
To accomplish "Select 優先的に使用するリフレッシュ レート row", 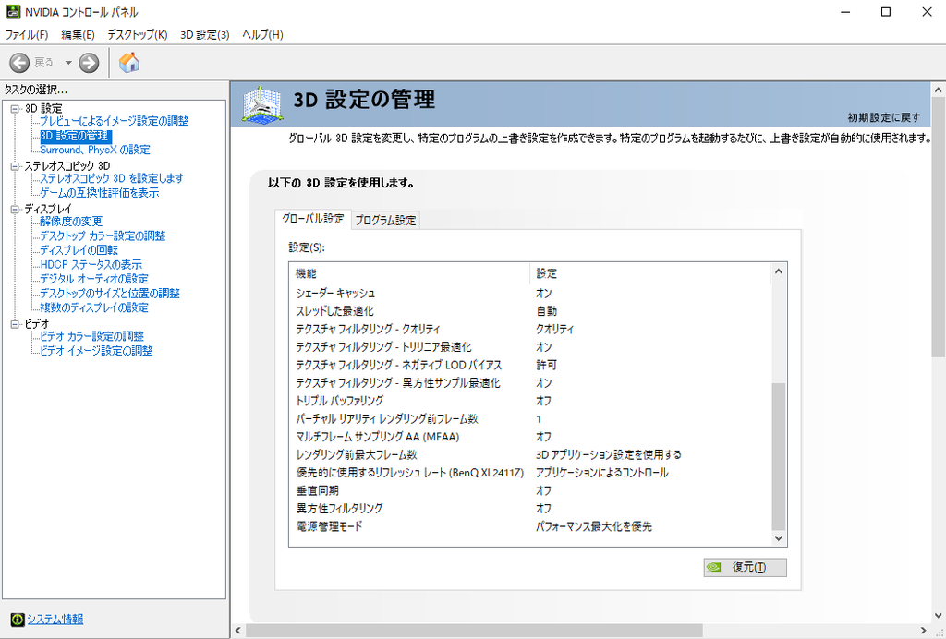I will click(529, 473).
